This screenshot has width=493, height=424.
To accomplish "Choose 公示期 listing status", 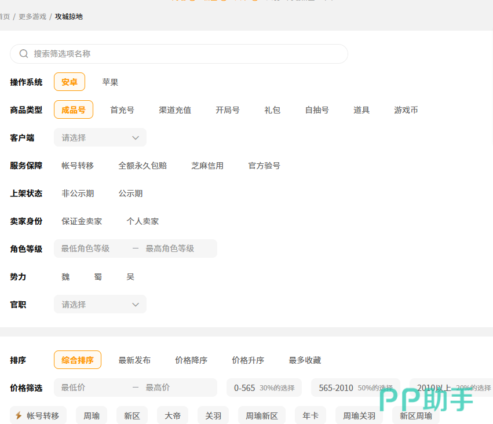I will pyautogui.click(x=130, y=193).
